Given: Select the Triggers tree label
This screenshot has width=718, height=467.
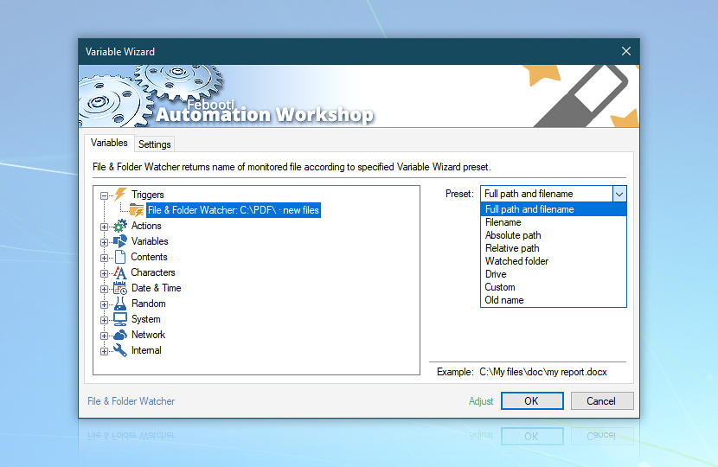Looking at the screenshot, I should click(147, 195).
